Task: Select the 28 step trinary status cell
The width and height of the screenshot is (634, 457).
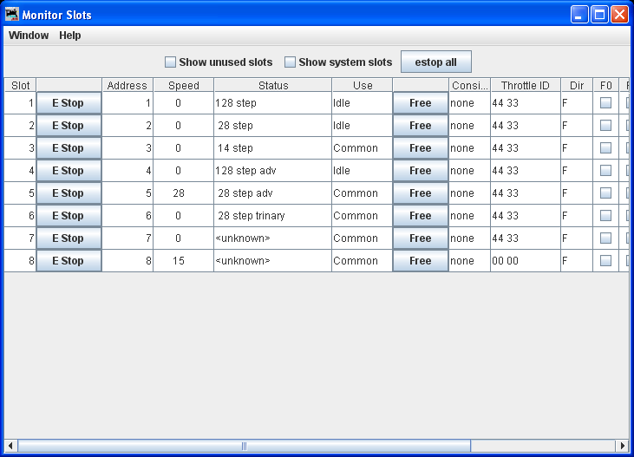Action: (272, 216)
